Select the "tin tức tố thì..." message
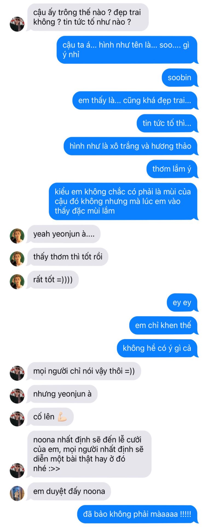208x527 pixels. (167, 123)
